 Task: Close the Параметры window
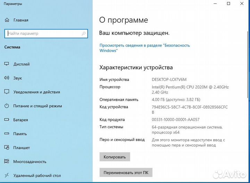(242, 3)
